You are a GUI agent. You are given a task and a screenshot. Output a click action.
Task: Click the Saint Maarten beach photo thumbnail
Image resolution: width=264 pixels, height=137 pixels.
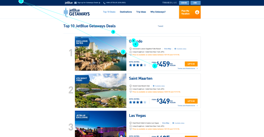[101, 91]
